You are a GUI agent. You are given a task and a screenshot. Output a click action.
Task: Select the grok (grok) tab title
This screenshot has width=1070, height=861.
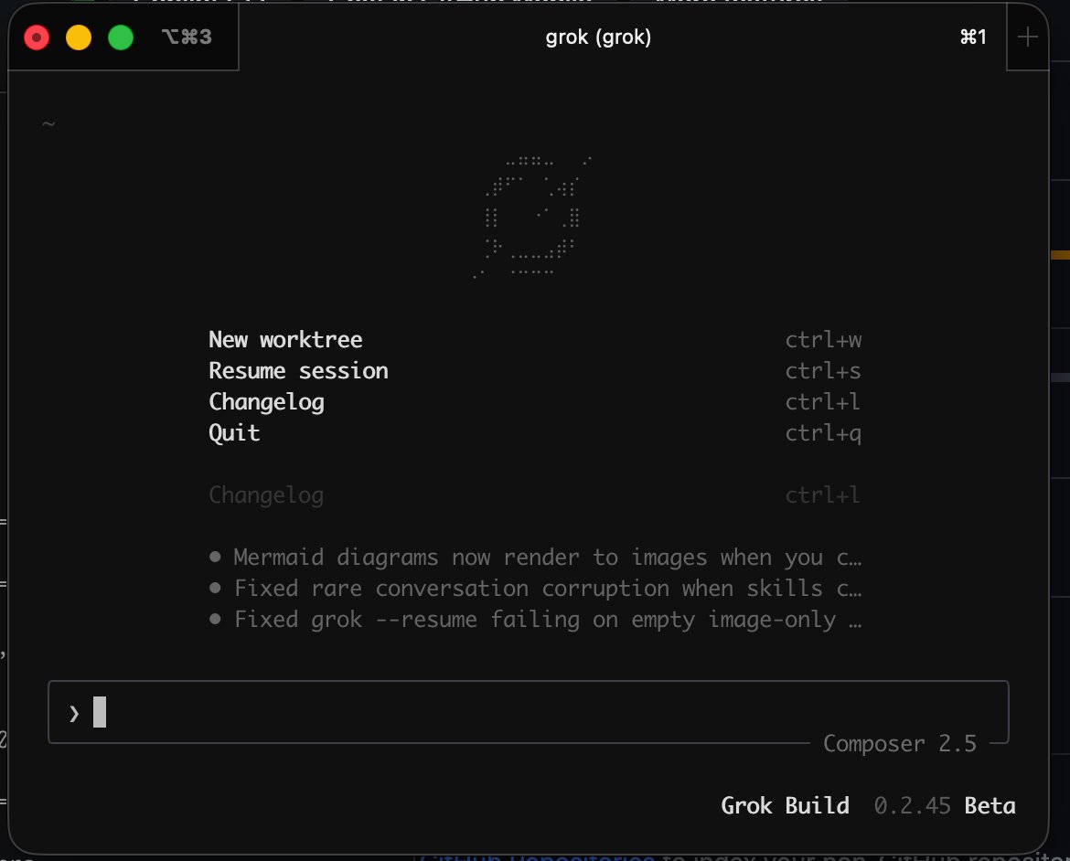(x=598, y=37)
